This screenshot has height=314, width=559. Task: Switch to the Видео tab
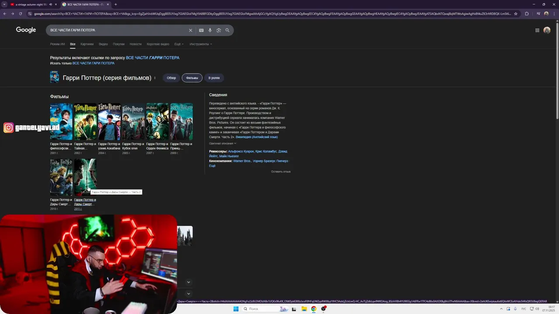click(x=103, y=44)
